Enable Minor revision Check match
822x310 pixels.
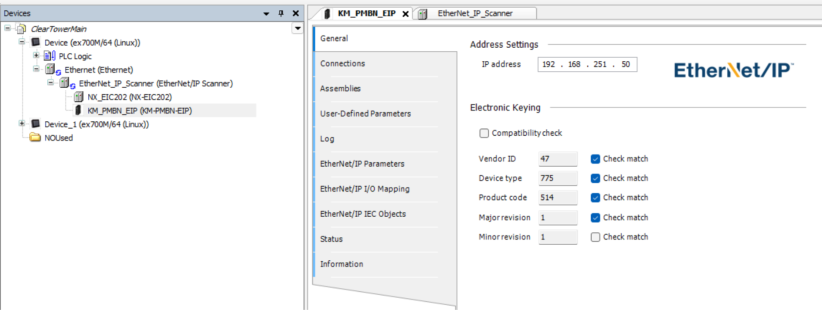[595, 237]
